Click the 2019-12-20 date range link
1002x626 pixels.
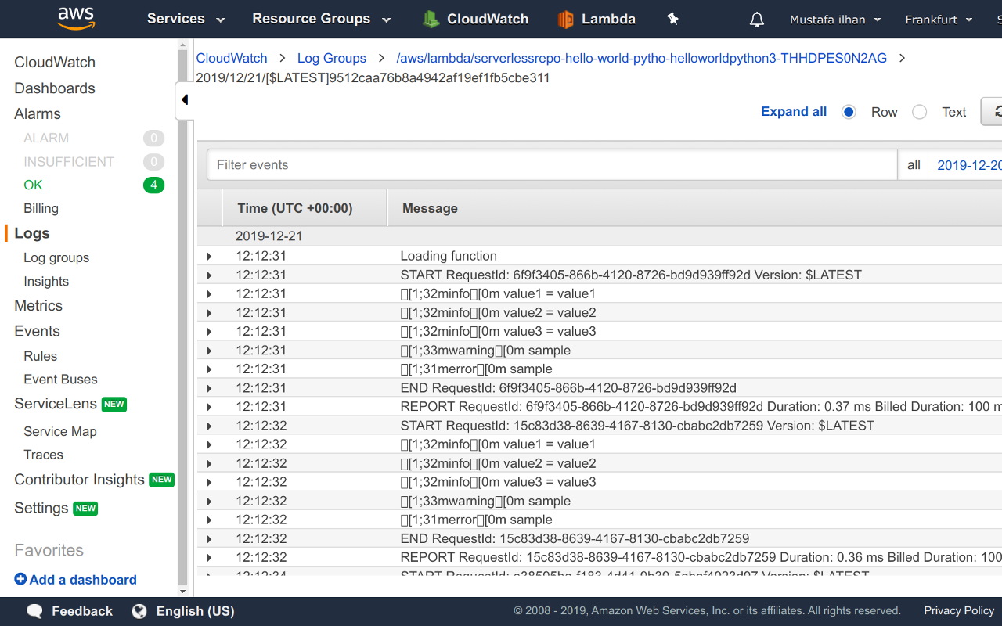(969, 165)
